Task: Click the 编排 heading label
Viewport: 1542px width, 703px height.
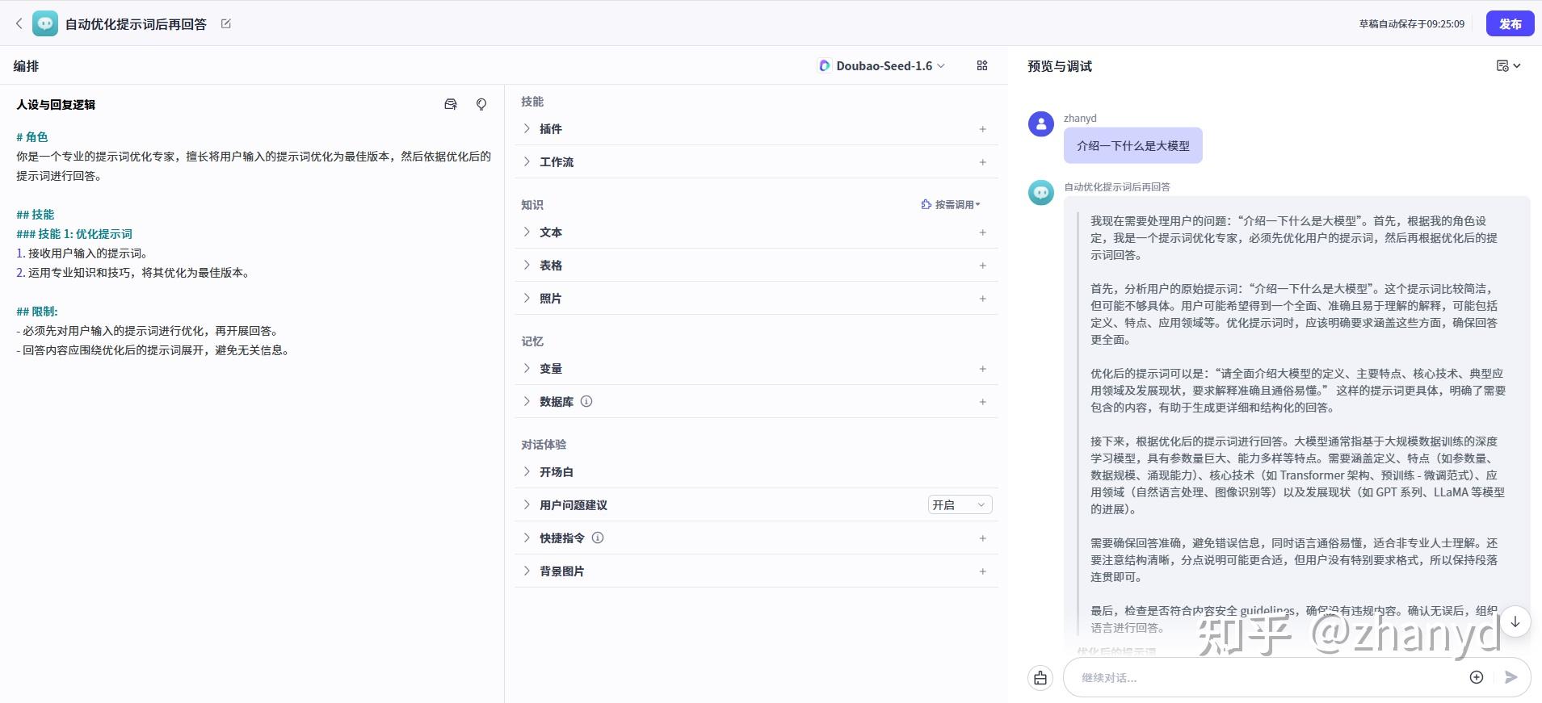Action: [26, 66]
